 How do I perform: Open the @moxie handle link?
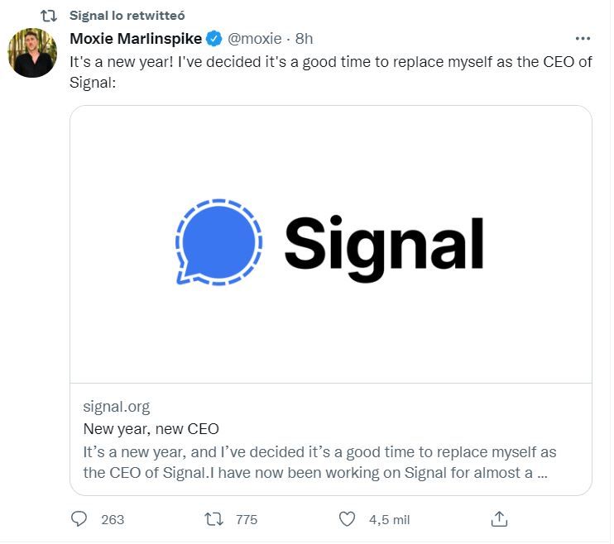pyautogui.click(x=256, y=38)
